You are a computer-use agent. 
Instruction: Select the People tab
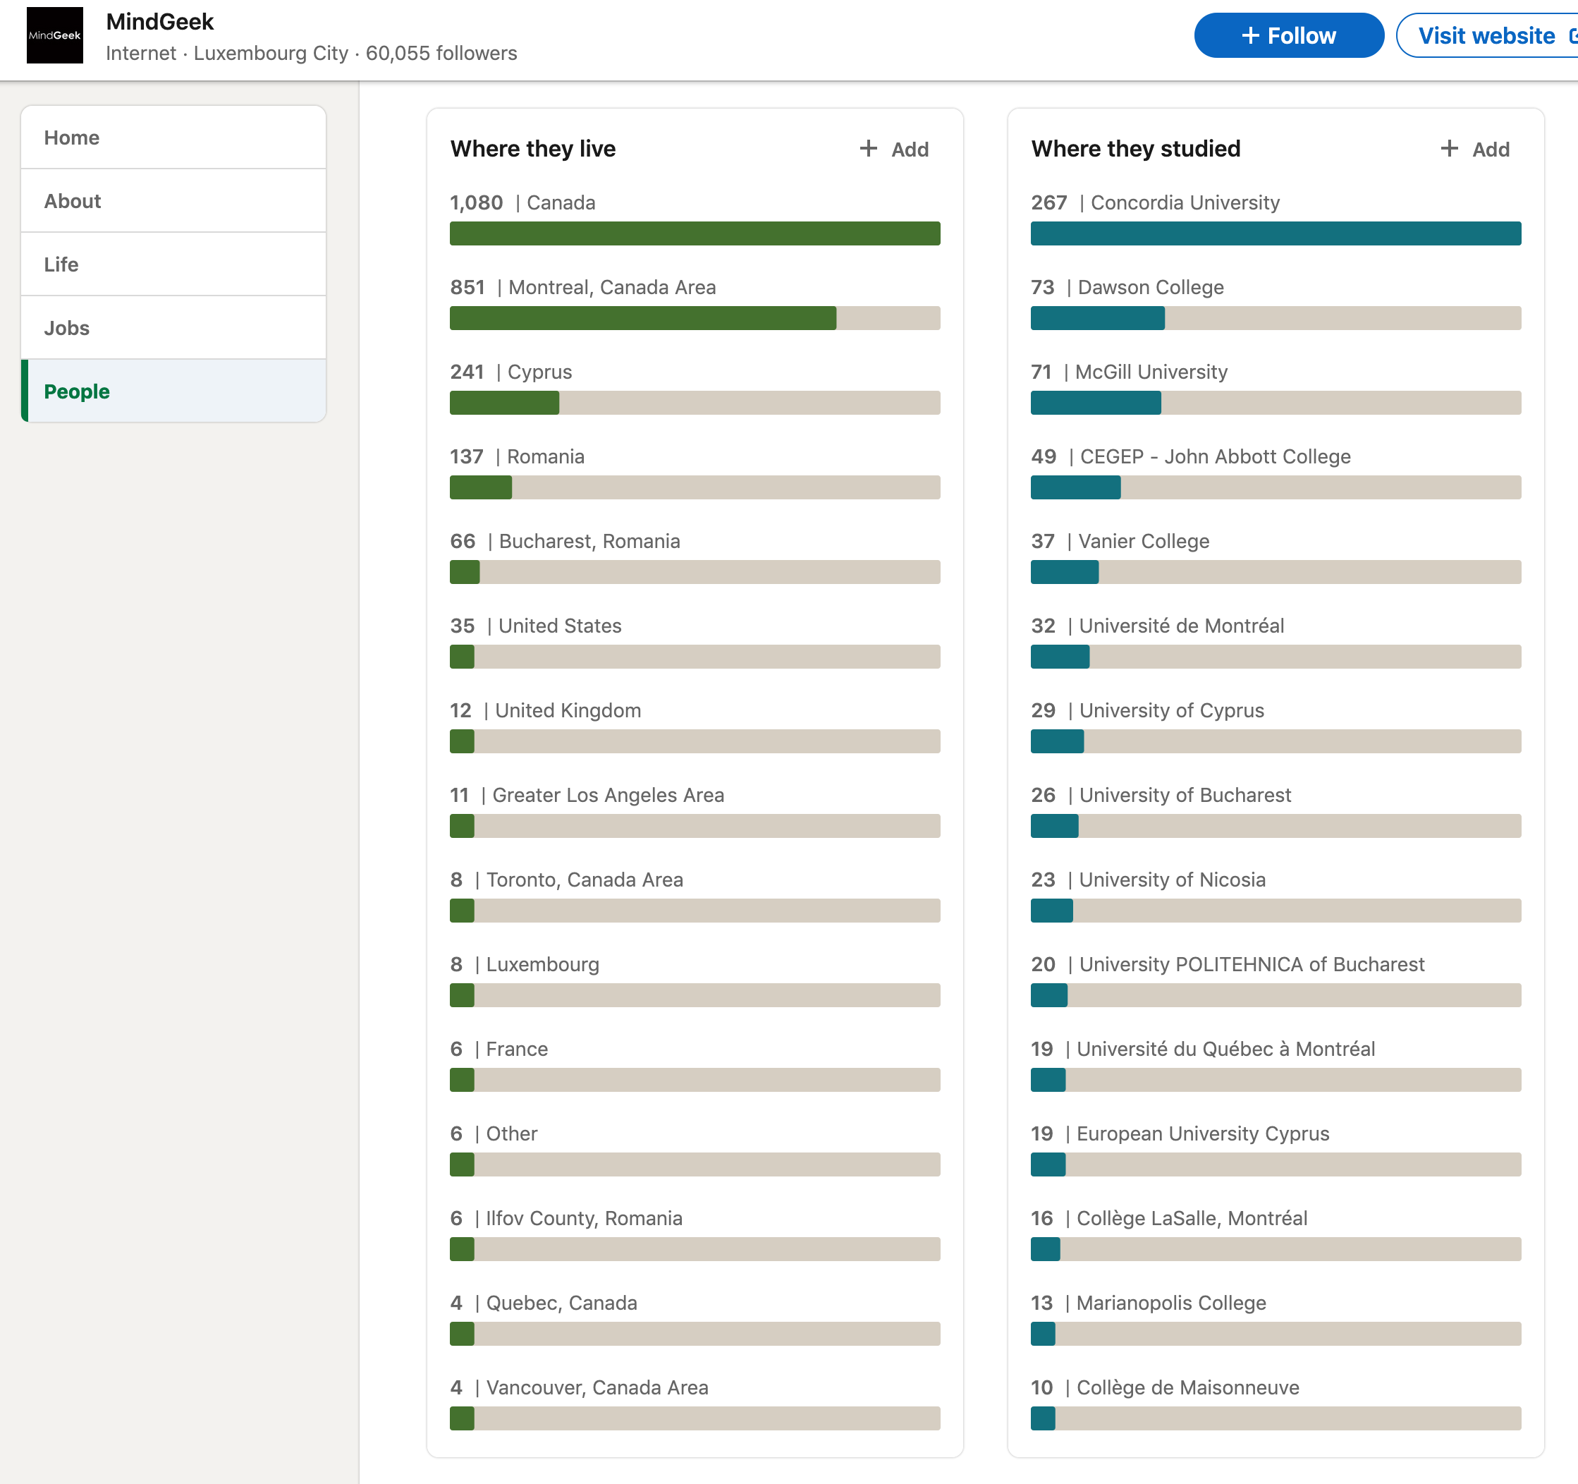coord(173,391)
